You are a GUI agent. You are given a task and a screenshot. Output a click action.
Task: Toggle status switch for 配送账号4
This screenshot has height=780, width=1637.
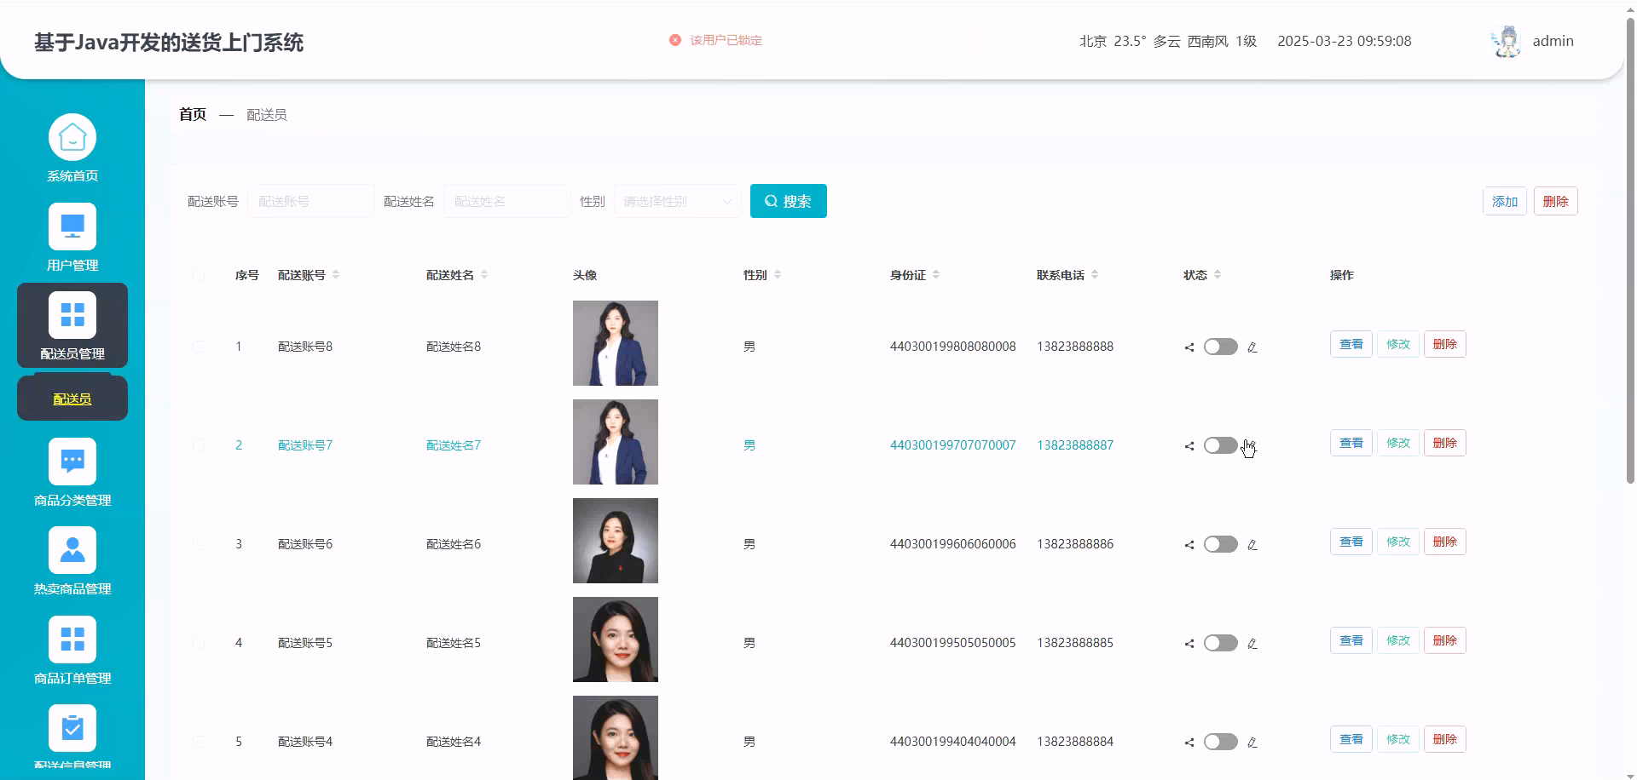(1220, 742)
